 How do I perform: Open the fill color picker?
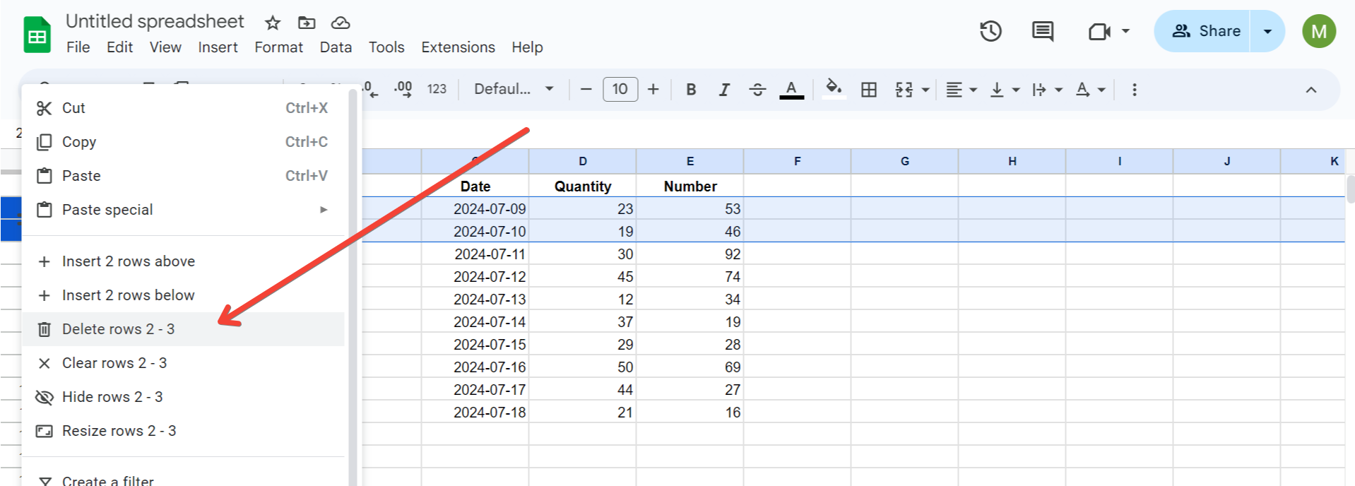[834, 90]
